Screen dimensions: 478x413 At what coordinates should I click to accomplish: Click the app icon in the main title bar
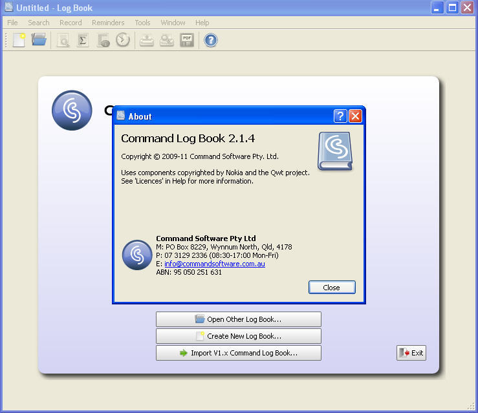click(9, 7)
